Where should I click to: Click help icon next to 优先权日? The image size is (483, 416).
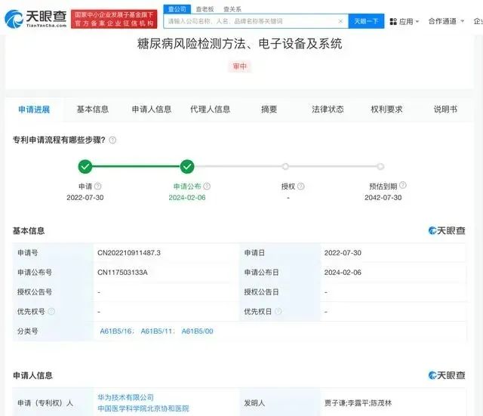point(278,311)
